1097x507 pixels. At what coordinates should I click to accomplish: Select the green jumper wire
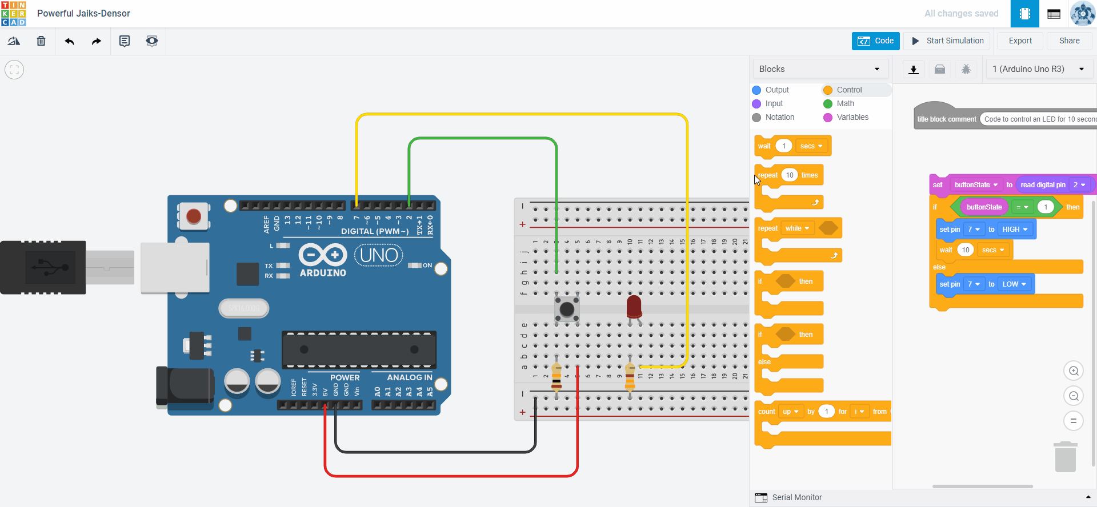(x=483, y=138)
